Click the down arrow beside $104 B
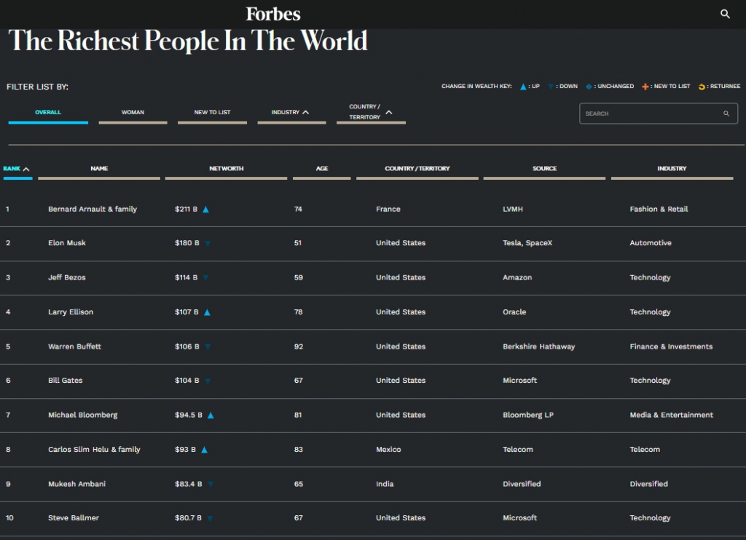The image size is (746, 540). coord(208,381)
